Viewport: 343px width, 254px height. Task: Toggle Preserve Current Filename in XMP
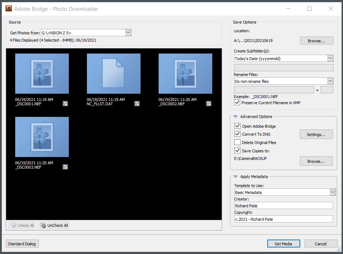coord(237,102)
